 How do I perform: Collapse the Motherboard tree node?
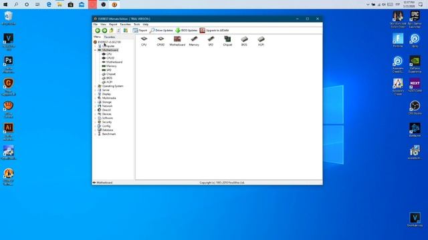tap(95, 50)
